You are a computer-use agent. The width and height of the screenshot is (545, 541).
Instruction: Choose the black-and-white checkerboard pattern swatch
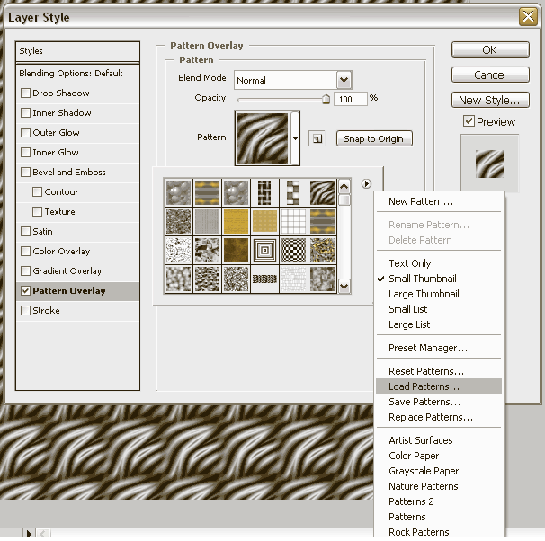point(293,250)
